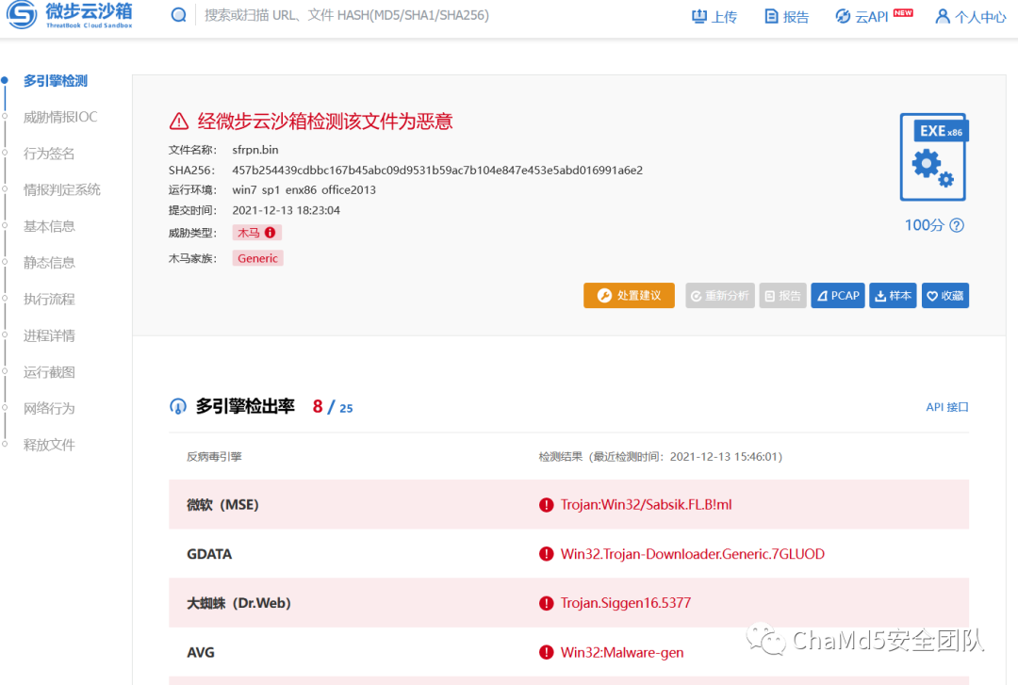Click the file name sfrpn.bin
The height and width of the screenshot is (685, 1018).
click(255, 149)
